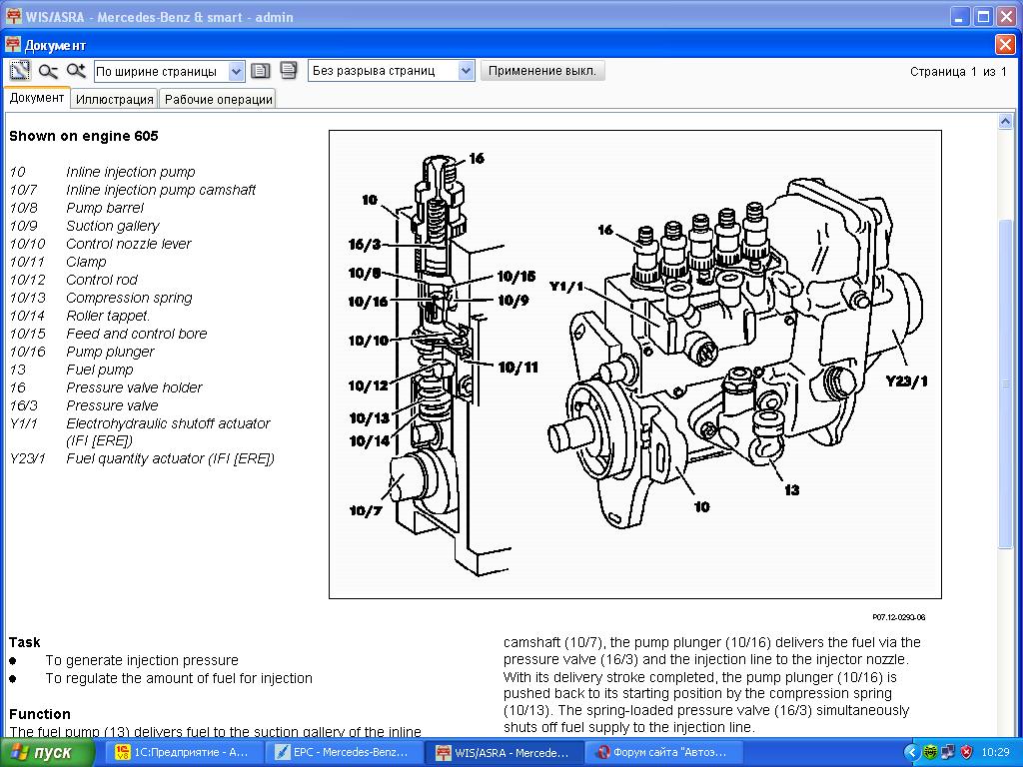Zoom out using the magnifier minus icon

(48, 71)
